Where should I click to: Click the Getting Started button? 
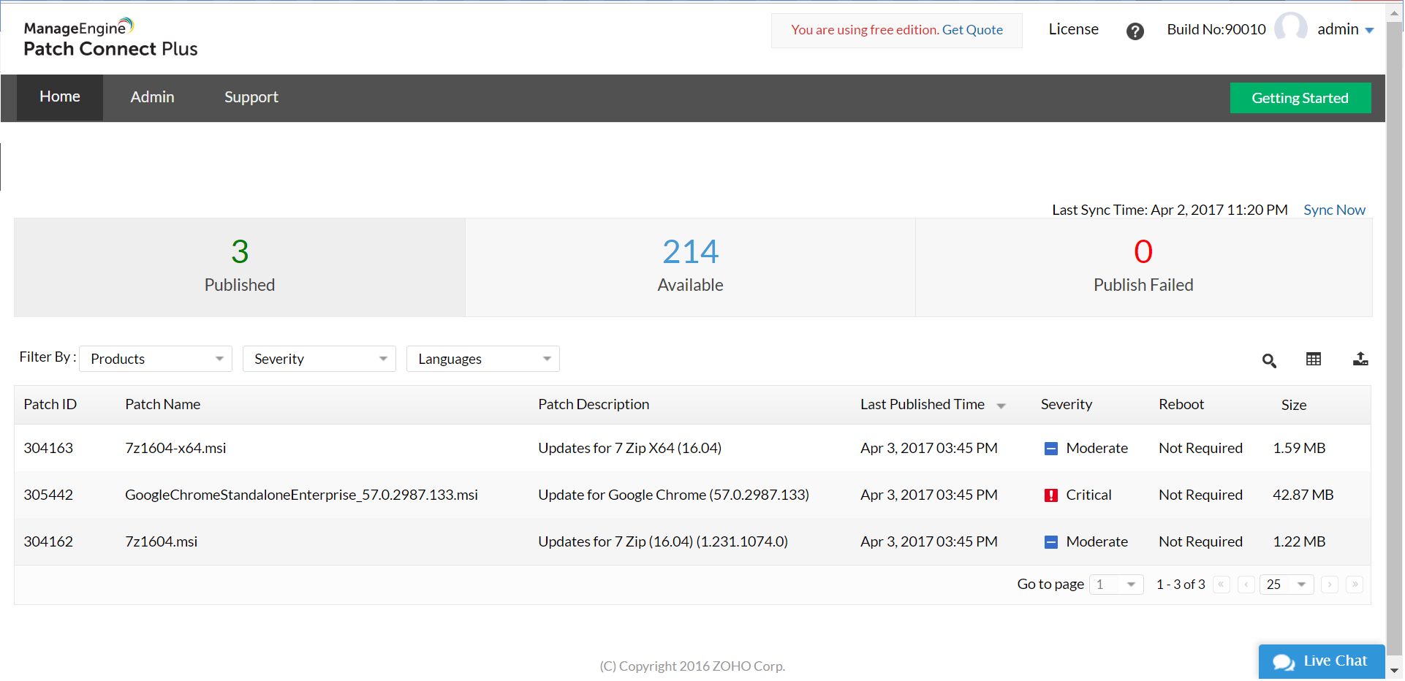(x=1301, y=99)
